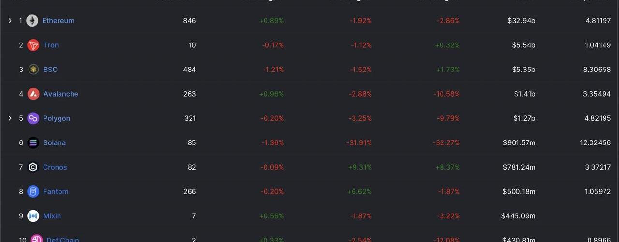This screenshot has height=242, width=619.
Task: Open the Tron chain link
Action: 51,45
